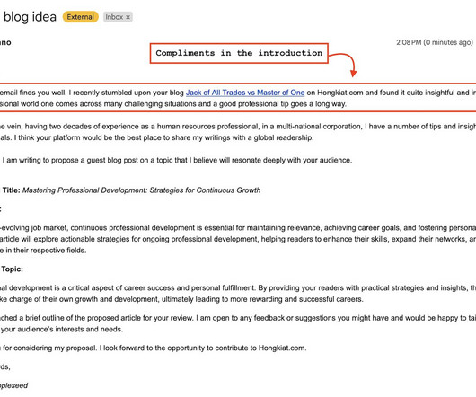
Task: Remove the Inbox label with its x icon
Action: point(128,17)
